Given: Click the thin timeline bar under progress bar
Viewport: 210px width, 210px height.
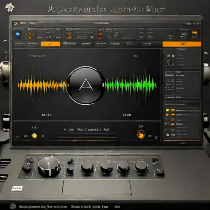Looking at the screenshot, I should coord(87,140).
